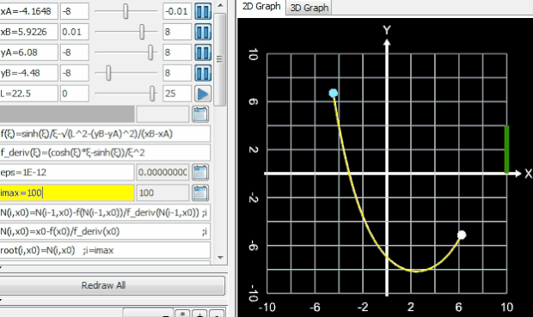Edit the yB=-4.48 value field
The height and width of the screenshot is (317, 533).
[x=28, y=73]
